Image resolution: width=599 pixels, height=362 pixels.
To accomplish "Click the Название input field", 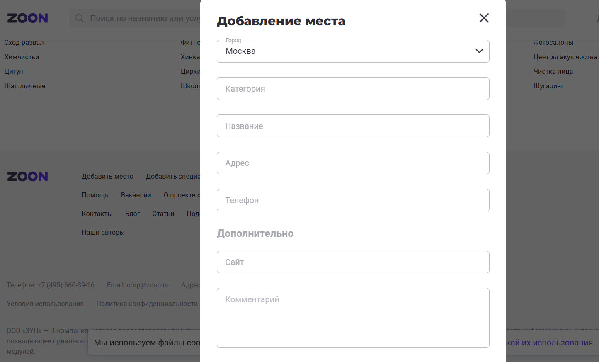I will [x=353, y=126].
